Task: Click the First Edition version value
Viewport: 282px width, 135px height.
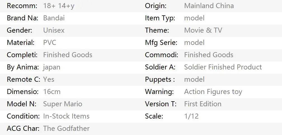Action: click(x=203, y=104)
